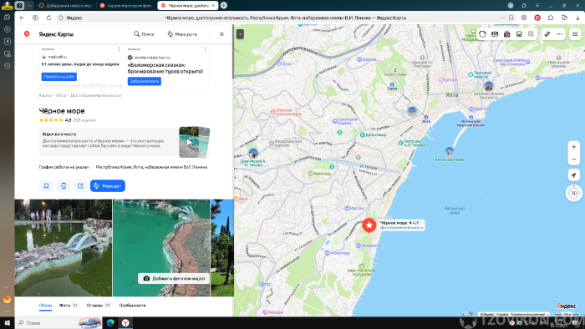
Task: Zoom in the map with plus button
Action: 574,147
